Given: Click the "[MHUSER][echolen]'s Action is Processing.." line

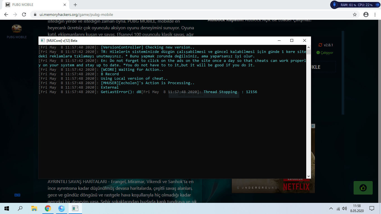Looking at the screenshot, I should coord(148,83).
